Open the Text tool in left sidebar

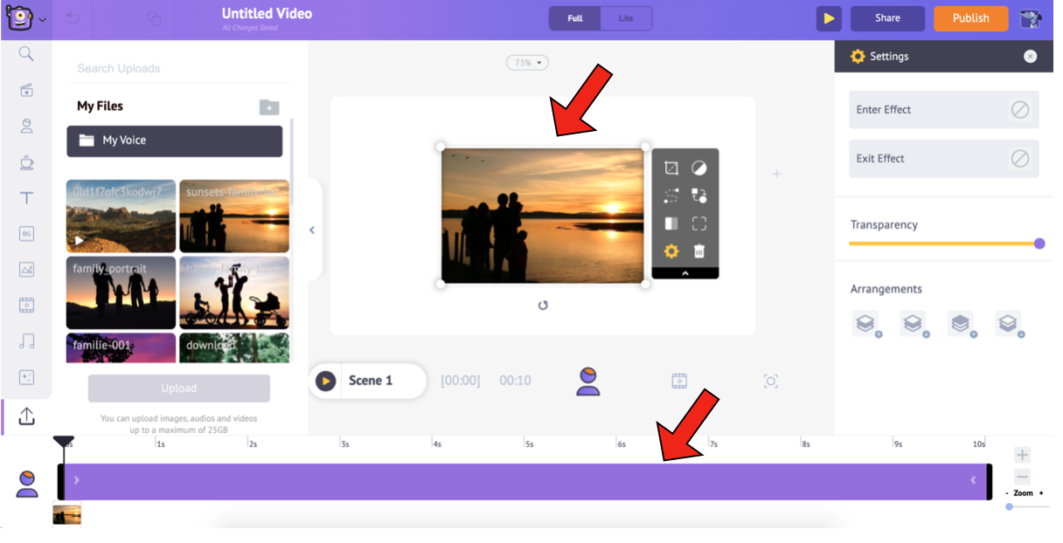(26, 198)
